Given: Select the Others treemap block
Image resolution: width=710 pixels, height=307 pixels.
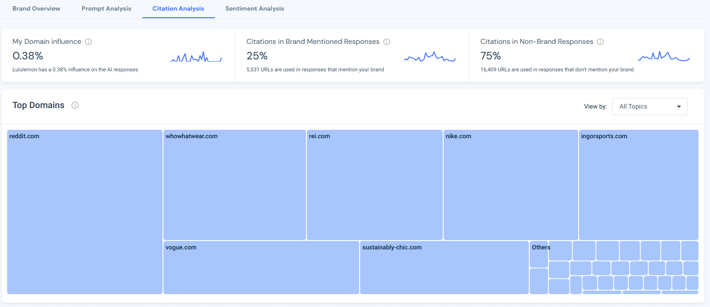Looking at the screenshot, I should 539,254.
